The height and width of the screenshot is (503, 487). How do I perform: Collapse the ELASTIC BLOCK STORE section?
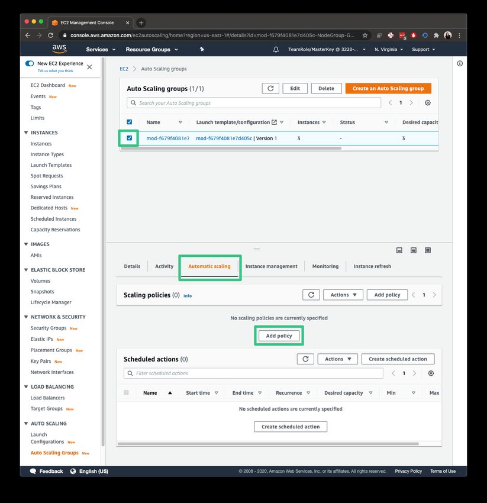coord(26,270)
